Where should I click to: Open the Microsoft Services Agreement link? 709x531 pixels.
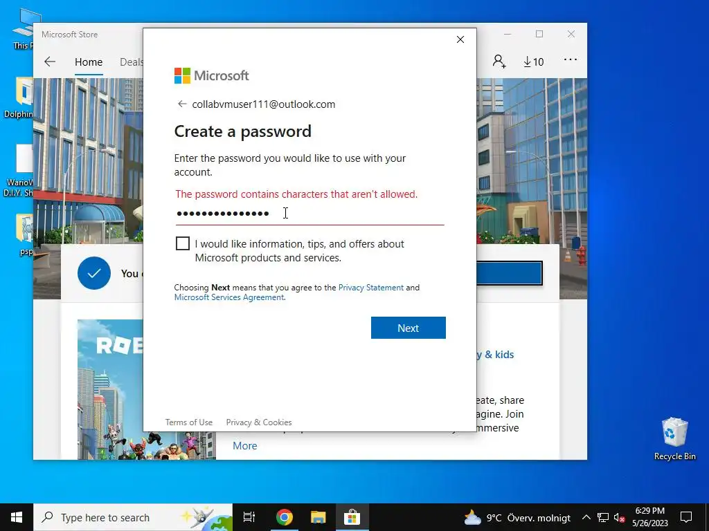coord(229,297)
